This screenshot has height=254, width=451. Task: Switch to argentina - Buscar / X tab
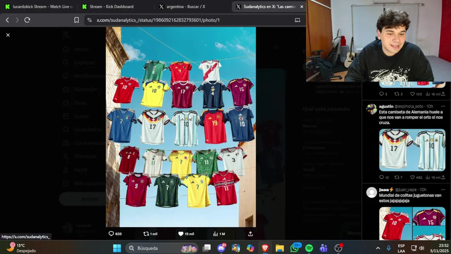pos(186,7)
